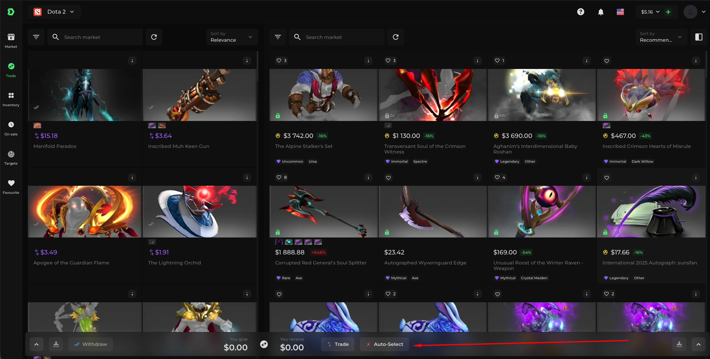Open the language selector flag
This screenshot has height=359, width=710.
[620, 12]
